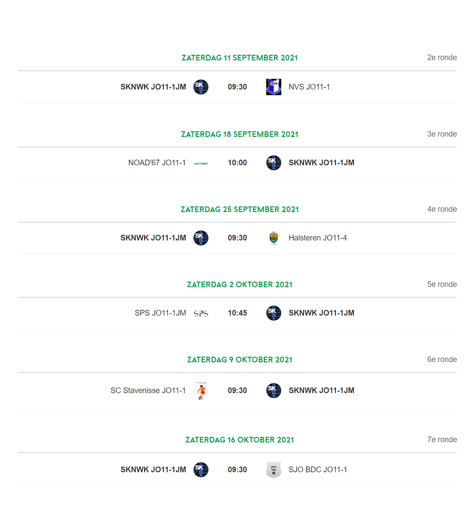The height and width of the screenshot is (525, 474).
Task: Open the NOAD'67 JO11-1 team link
Action: tap(157, 163)
